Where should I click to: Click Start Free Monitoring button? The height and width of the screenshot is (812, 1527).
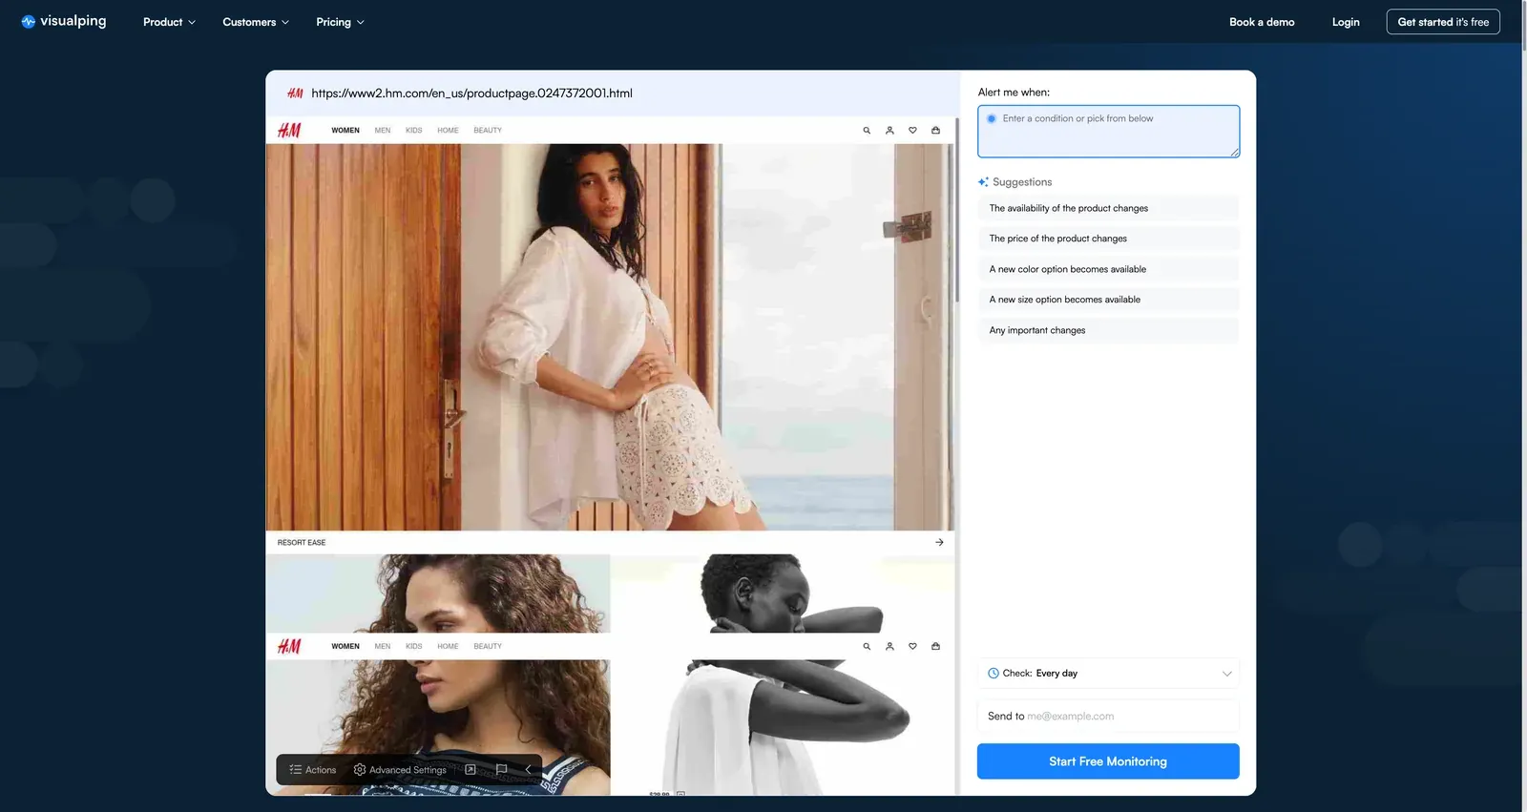(1108, 761)
